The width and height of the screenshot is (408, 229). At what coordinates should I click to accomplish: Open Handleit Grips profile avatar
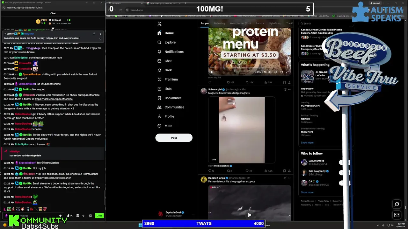203,180
